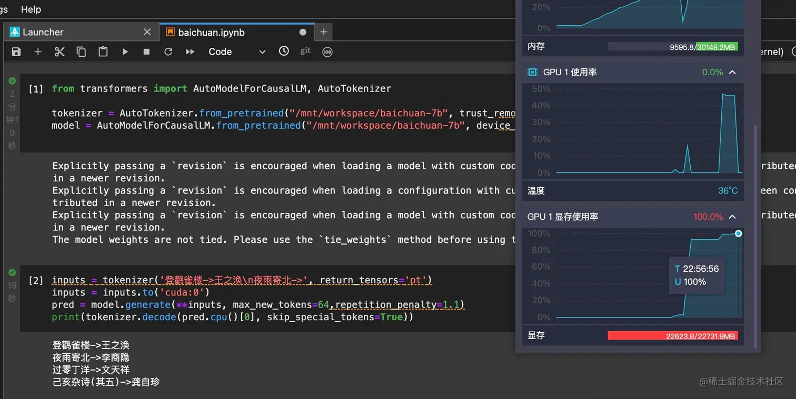Copy the selected cell
Image resolution: width=796 pixels, height=399 pixels.
(81, 52)
